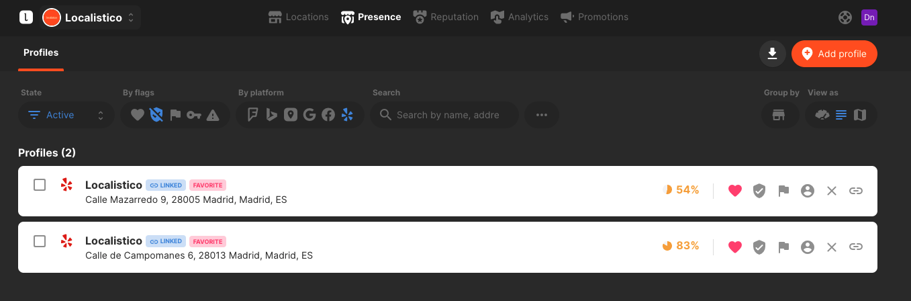Click the Add profile button
This screenshot has height=301, width=911.
834,54
